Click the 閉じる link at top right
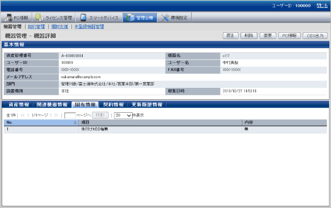 point(322,6)
